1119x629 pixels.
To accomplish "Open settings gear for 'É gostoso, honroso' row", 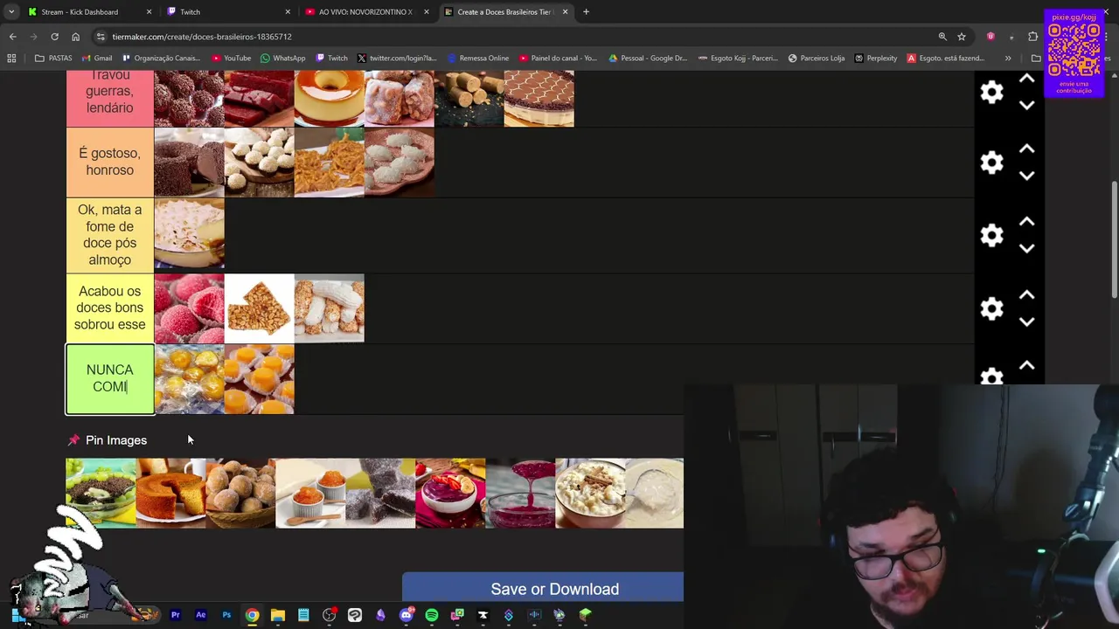I will (x=991, y=162).
